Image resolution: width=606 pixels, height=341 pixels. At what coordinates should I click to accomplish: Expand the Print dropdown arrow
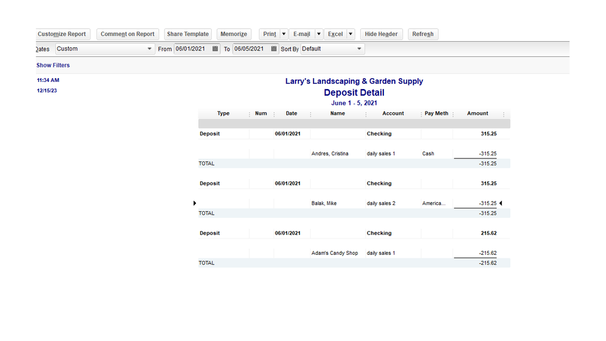284,34
